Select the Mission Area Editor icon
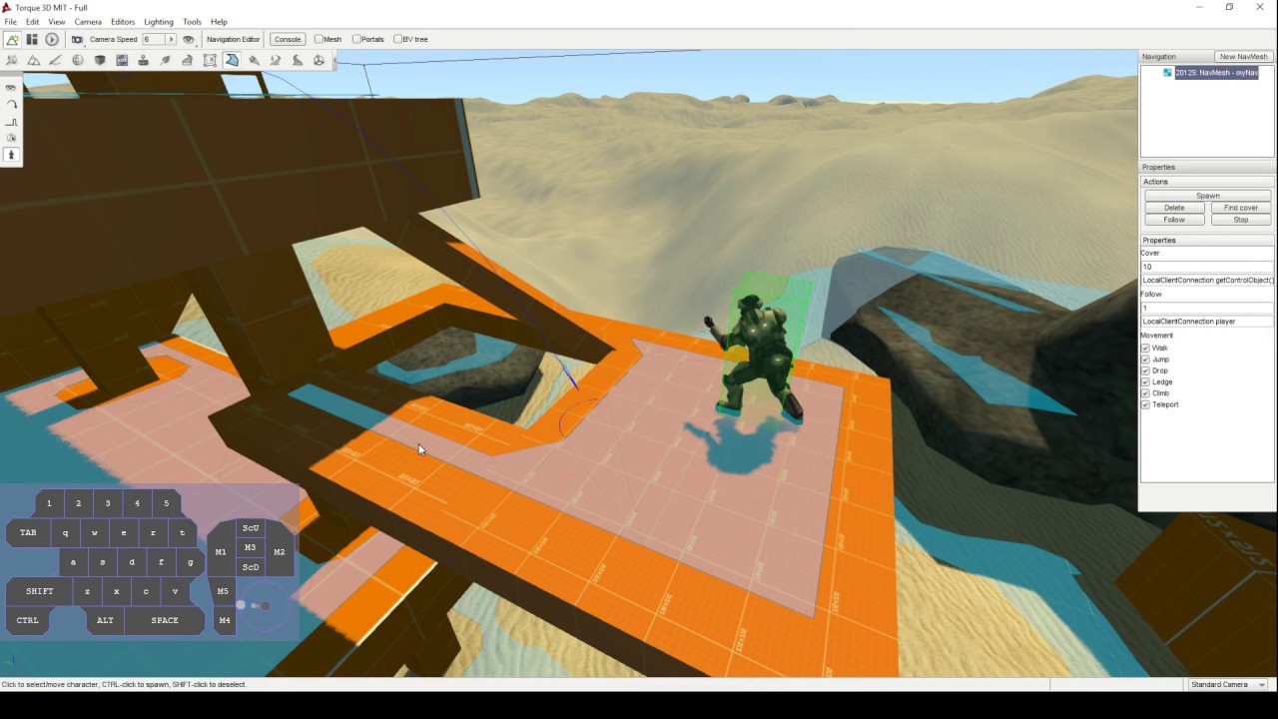The height and width of the screenshot is (719, 1278). [x=210, y=60]
